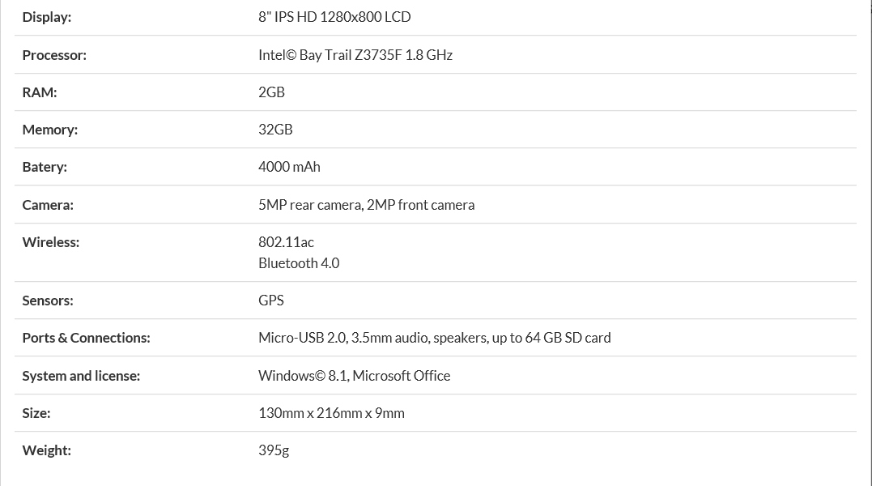Click the Batery label
This screenshot has height=486, width=872.
[x=45, y=167]
